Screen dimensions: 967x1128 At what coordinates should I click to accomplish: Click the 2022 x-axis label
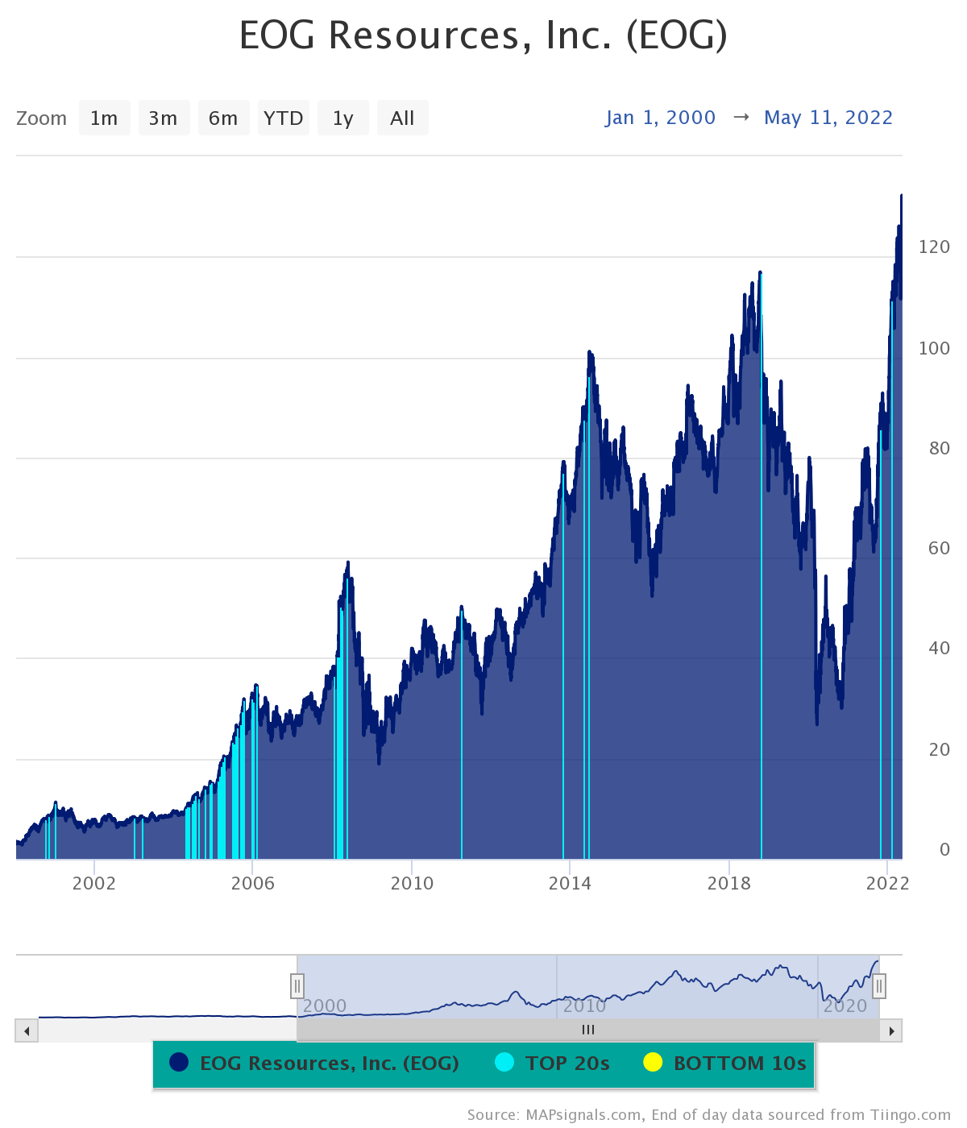tap(887, 883)
